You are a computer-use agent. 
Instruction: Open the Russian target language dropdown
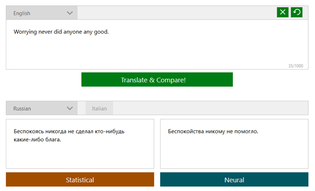(41, 108)
